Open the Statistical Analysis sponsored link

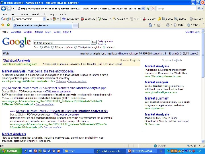pyautogui.click(x=17, y=60)
